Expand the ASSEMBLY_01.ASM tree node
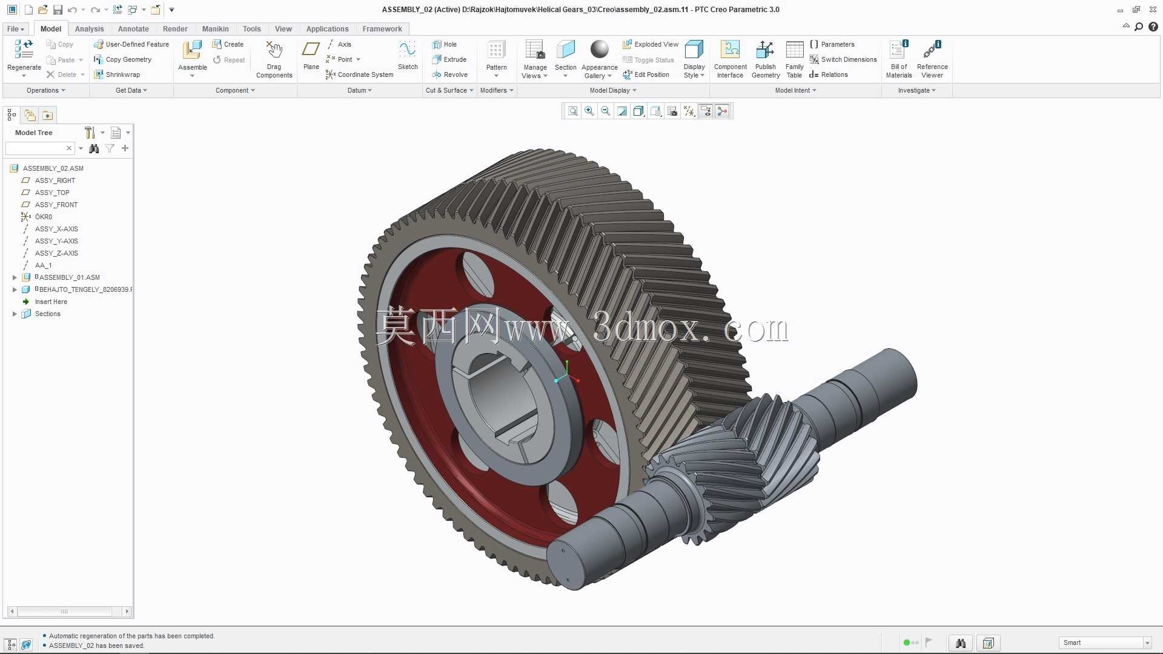1163x654 pixels. tap(15, 277)
